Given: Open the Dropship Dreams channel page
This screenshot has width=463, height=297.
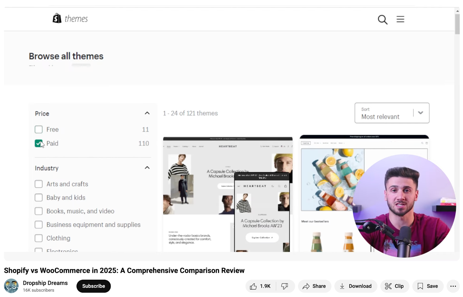Looking at the screenshot, I should (x=45, y=283).
